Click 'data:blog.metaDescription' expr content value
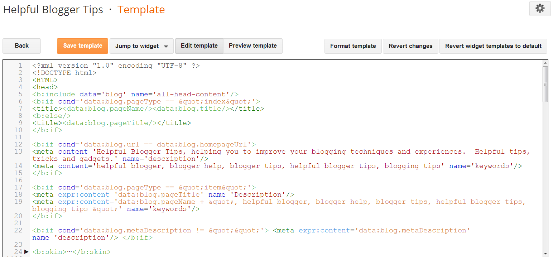Screen dimensions: 553x260 click(x=413, y=230)
